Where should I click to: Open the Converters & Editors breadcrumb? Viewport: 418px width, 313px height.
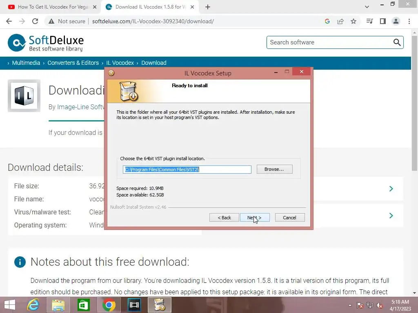coord(73,63)
